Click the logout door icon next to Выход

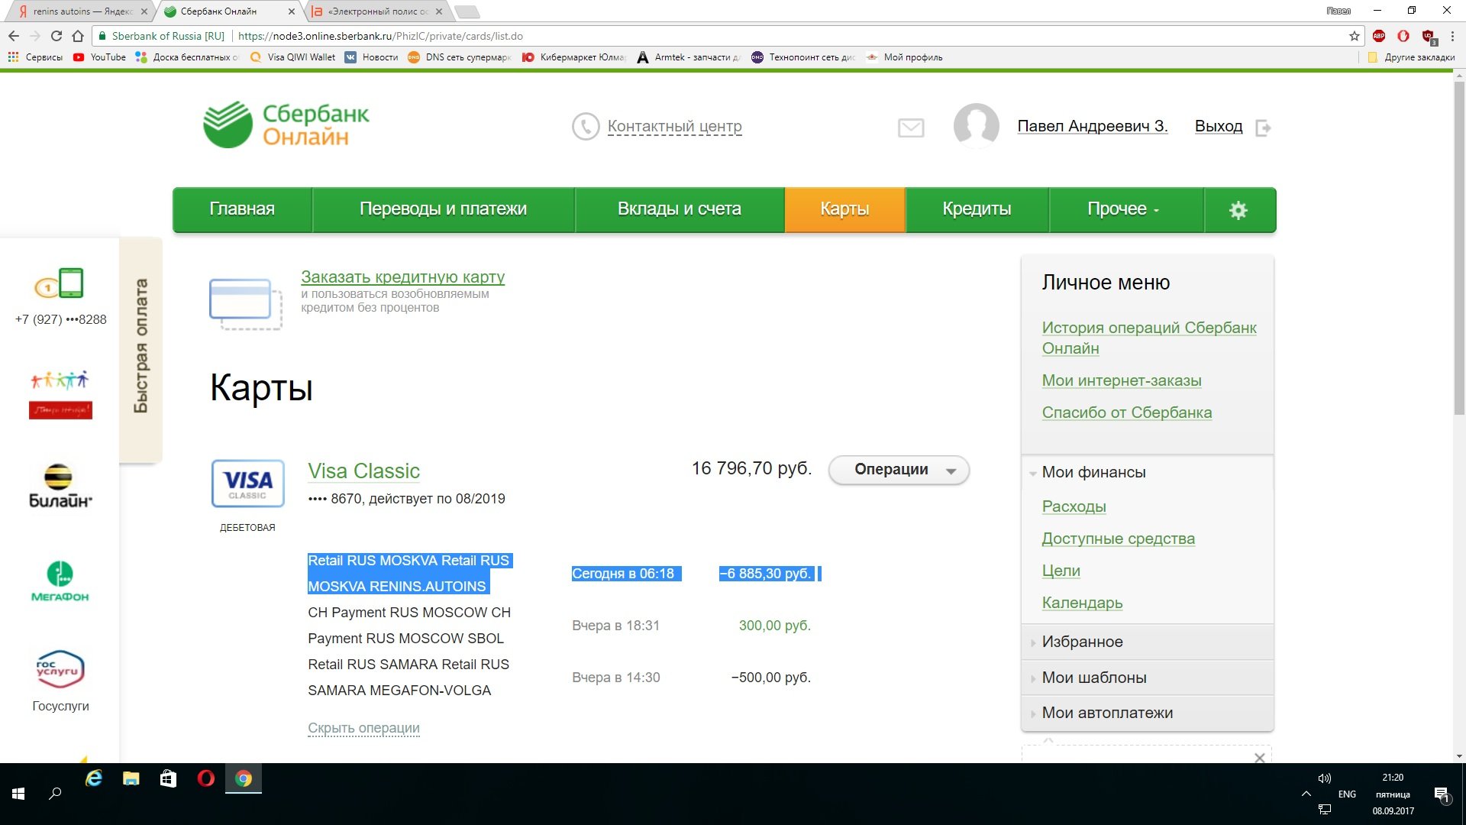[x=1264, y=128]
